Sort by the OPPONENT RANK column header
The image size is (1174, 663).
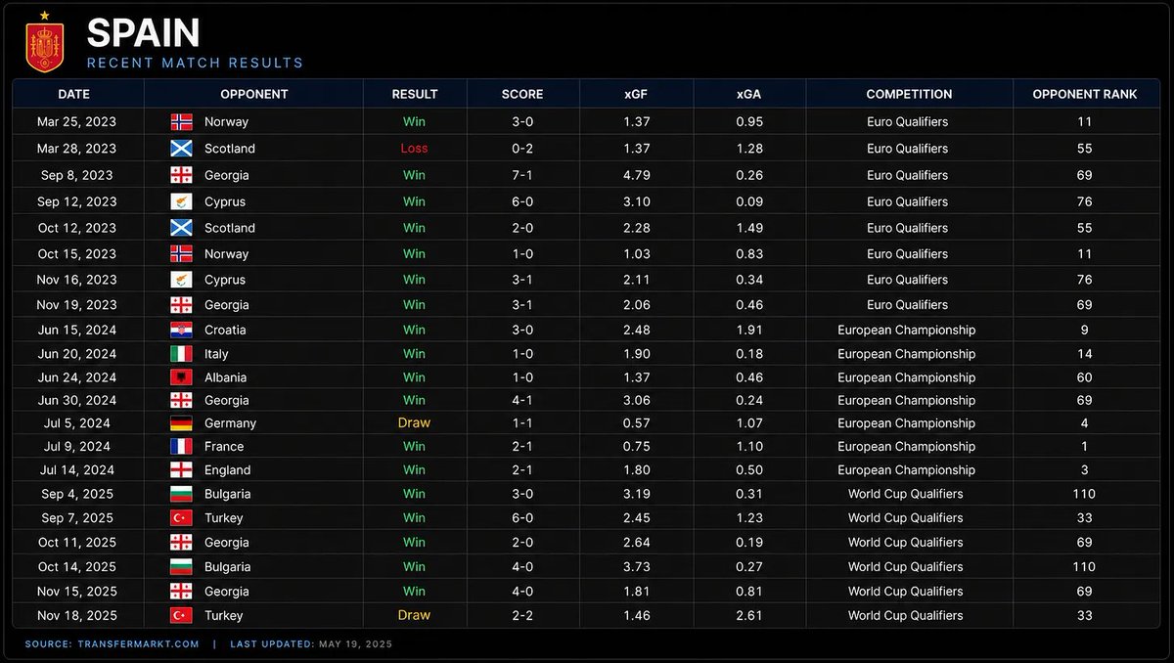tap(1085, 95)
